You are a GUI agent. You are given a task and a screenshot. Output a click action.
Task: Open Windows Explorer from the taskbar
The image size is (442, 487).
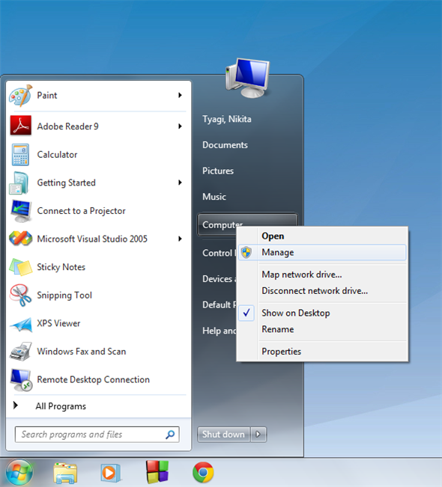(65, 473)
